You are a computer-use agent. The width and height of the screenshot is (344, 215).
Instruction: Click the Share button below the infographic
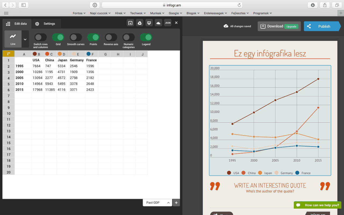221,213
